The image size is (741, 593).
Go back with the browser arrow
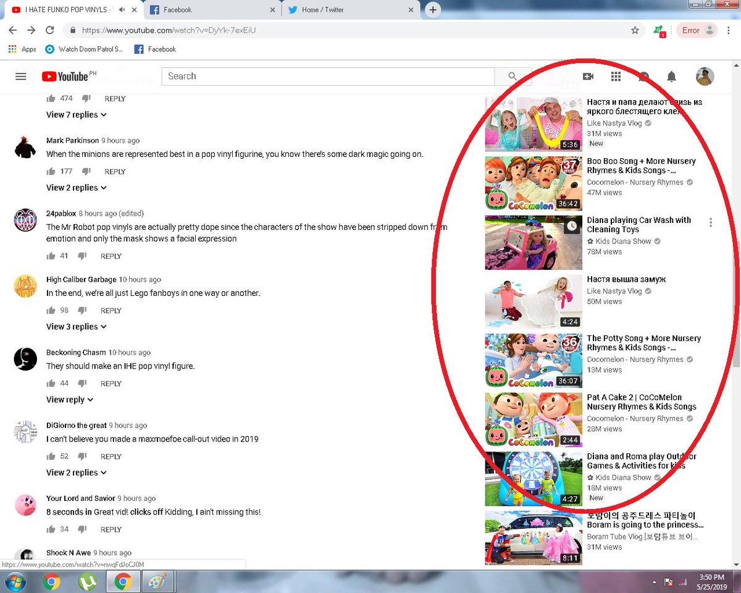click(12, 30)
